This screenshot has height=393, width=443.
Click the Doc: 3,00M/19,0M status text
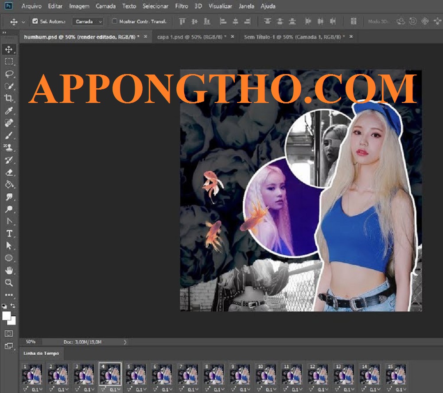pyautogui.click(x=82, y=342)
